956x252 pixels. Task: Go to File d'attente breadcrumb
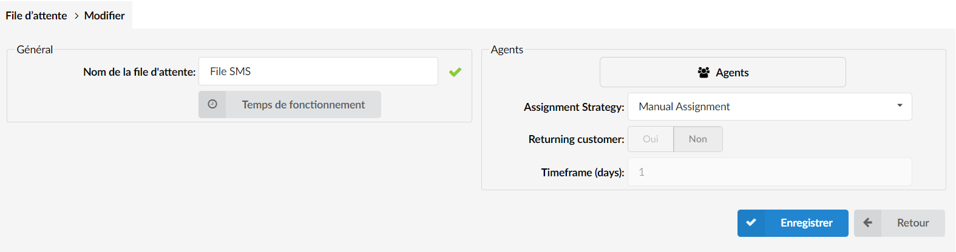click(x=36, y=16)
